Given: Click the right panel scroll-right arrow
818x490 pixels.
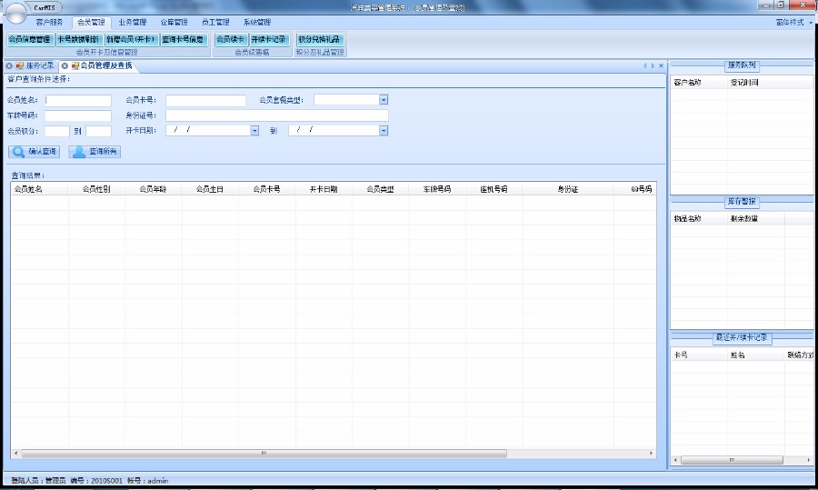Looking at the screenshot, I should (809, 460).
